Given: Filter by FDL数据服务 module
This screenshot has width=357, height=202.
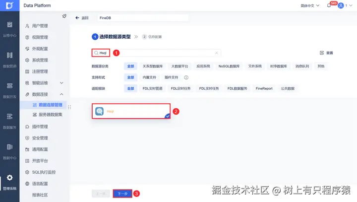Looking at the screenshot, I should tap(237, 88).
